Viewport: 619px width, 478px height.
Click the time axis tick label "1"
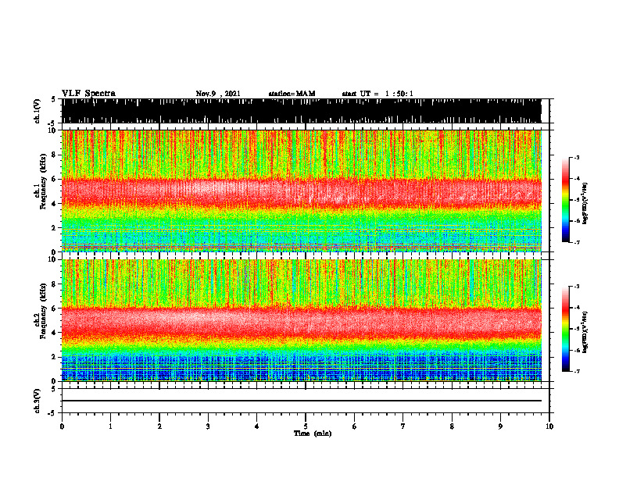point(110,426)
